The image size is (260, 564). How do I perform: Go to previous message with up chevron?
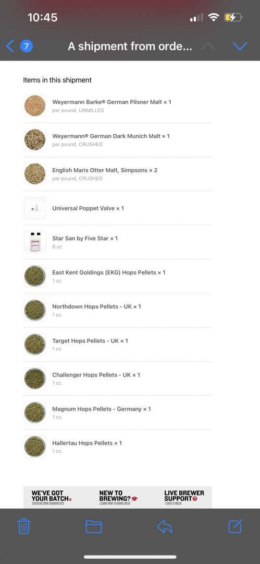click(208, 46)
